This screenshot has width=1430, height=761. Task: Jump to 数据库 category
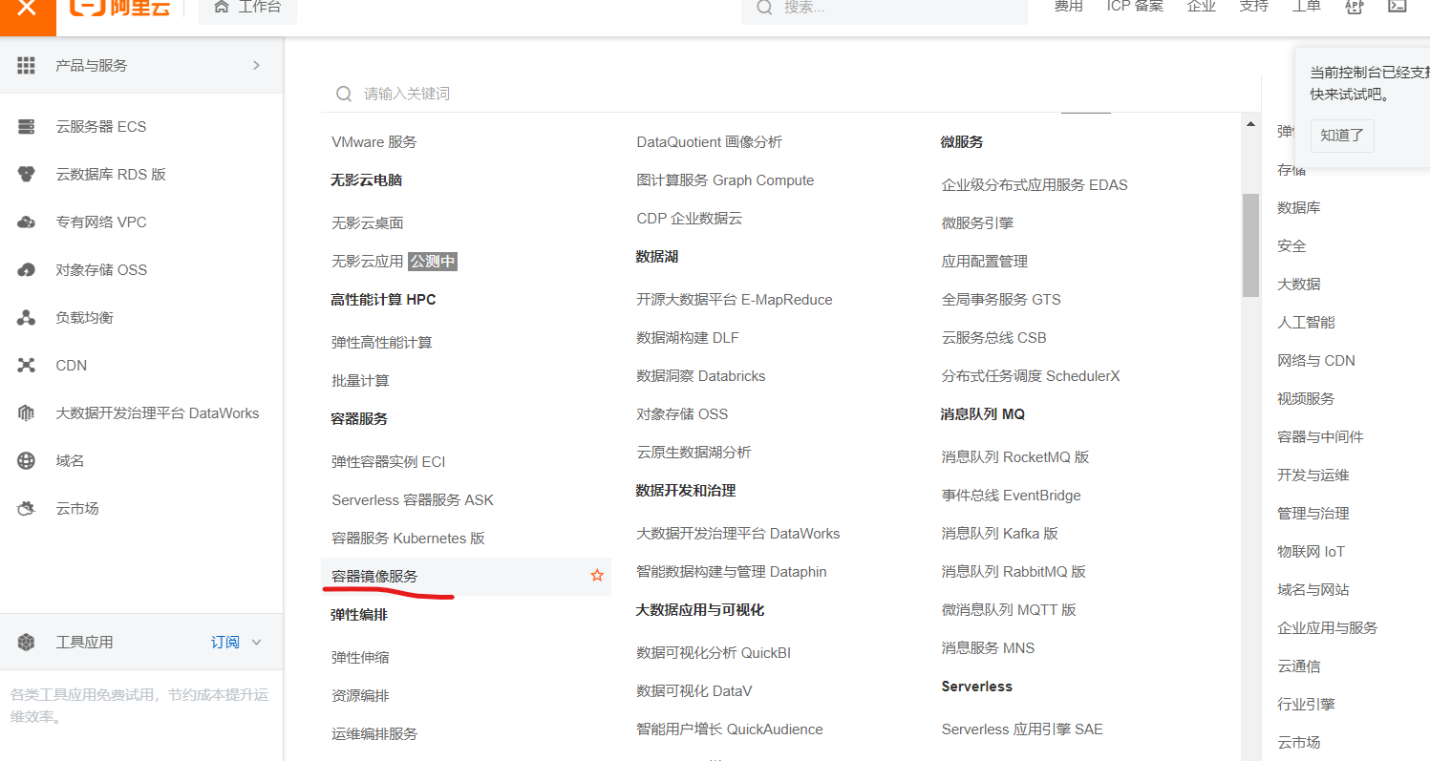point(1299,208)
